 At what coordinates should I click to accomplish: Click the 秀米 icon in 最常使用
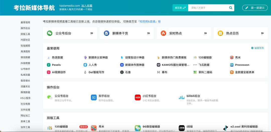pos(232,58)
